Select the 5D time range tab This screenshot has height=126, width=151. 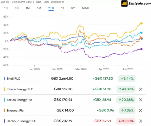pyautogui.click(x=17, y=8)
